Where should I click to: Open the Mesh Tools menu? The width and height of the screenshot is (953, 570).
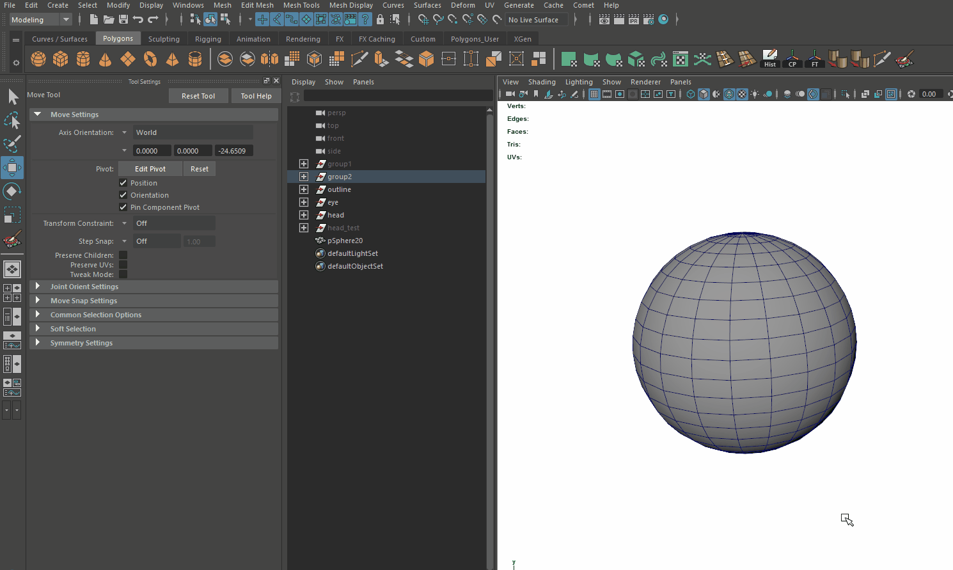point(301,5)
